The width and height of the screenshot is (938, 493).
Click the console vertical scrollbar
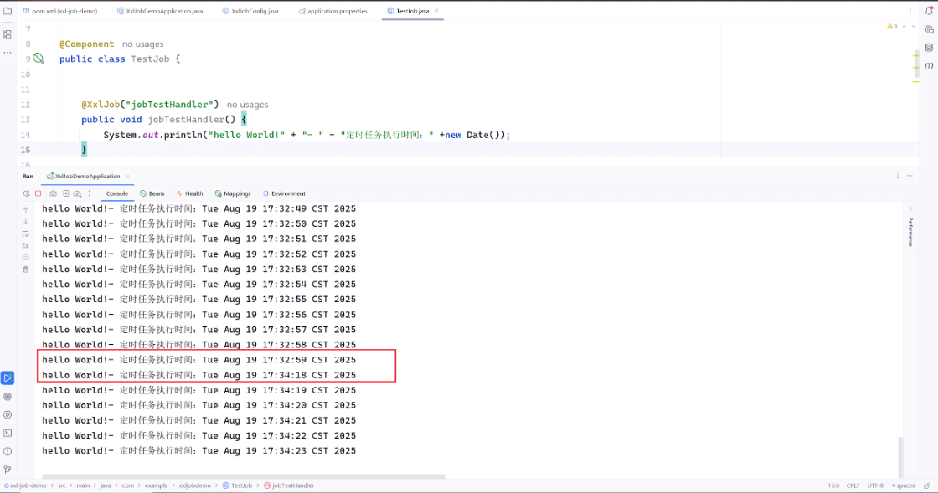point(901,456)
